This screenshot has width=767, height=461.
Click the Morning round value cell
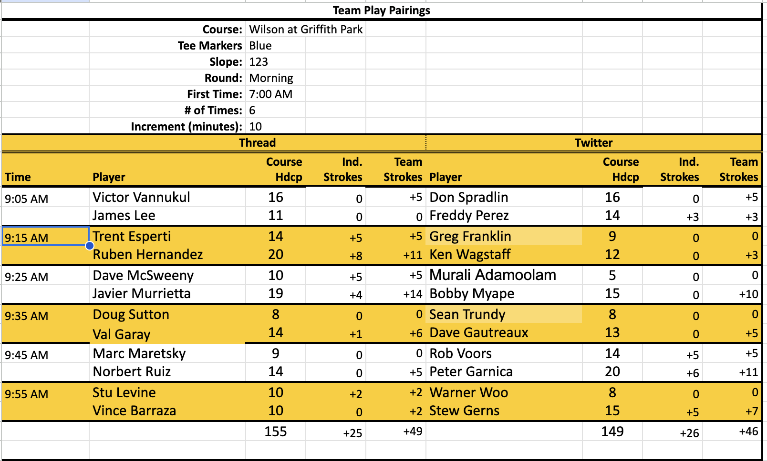(x=271, y=78)
